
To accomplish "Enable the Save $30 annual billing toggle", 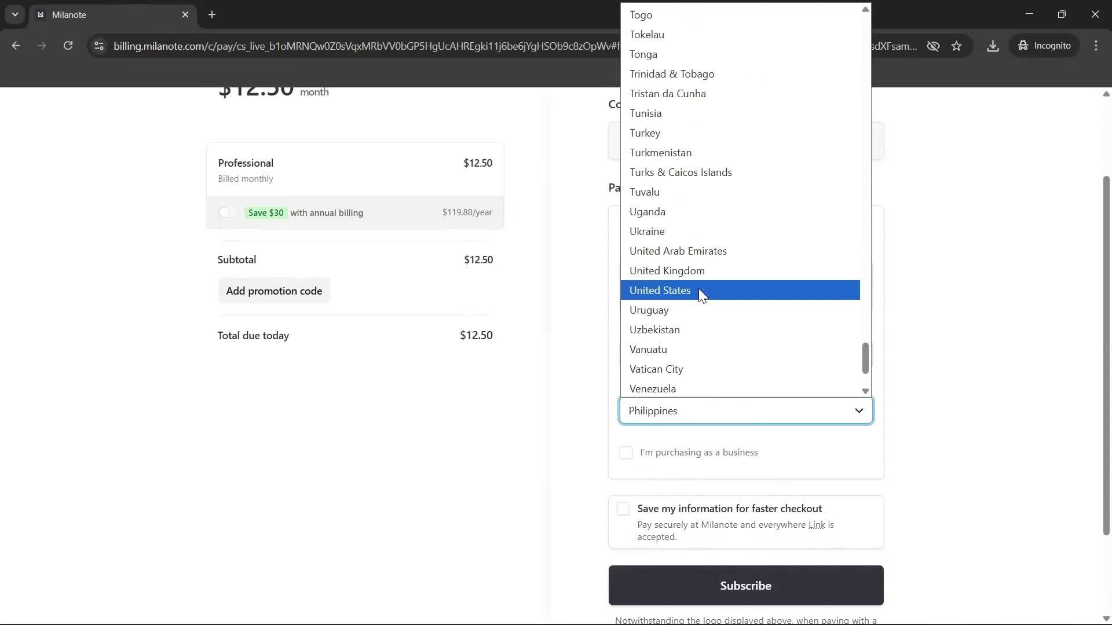I will 228,212.
